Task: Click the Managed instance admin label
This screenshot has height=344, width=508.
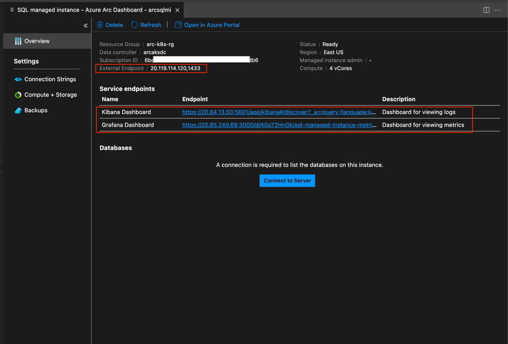Action: (331, 60)
